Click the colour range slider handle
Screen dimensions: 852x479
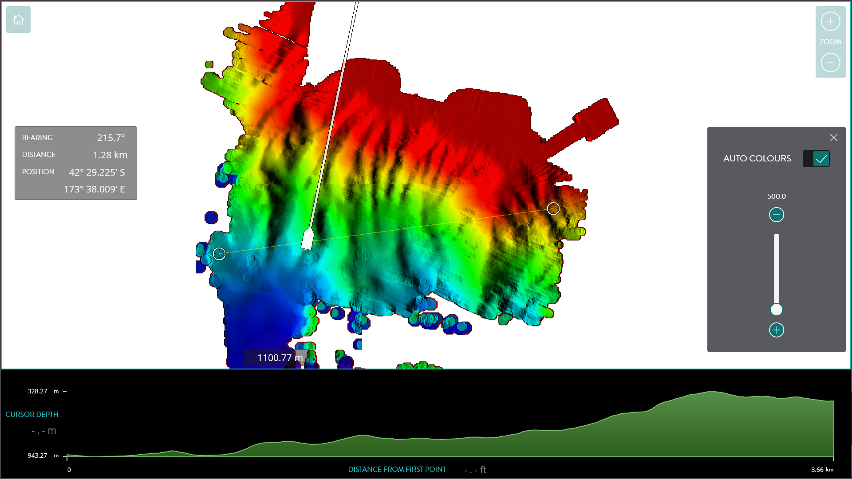pyautogui.click(x=777, y=310)
